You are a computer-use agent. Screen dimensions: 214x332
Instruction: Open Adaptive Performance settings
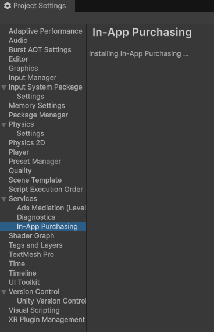[x=45, y=31]
